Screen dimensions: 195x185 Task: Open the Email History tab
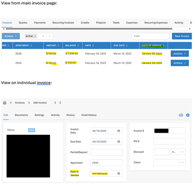[x=89, y=115]
